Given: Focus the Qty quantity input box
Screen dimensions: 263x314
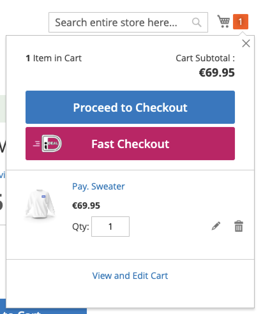Looking at the screenshot, I should coord(110,227).
